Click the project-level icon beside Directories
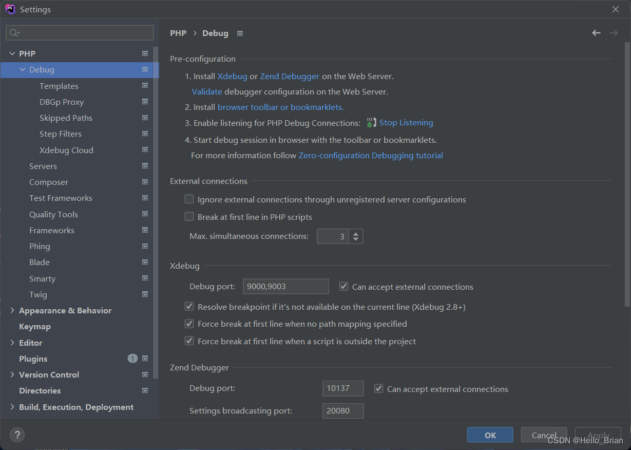 pyautogui.click(x=145, y=390)
